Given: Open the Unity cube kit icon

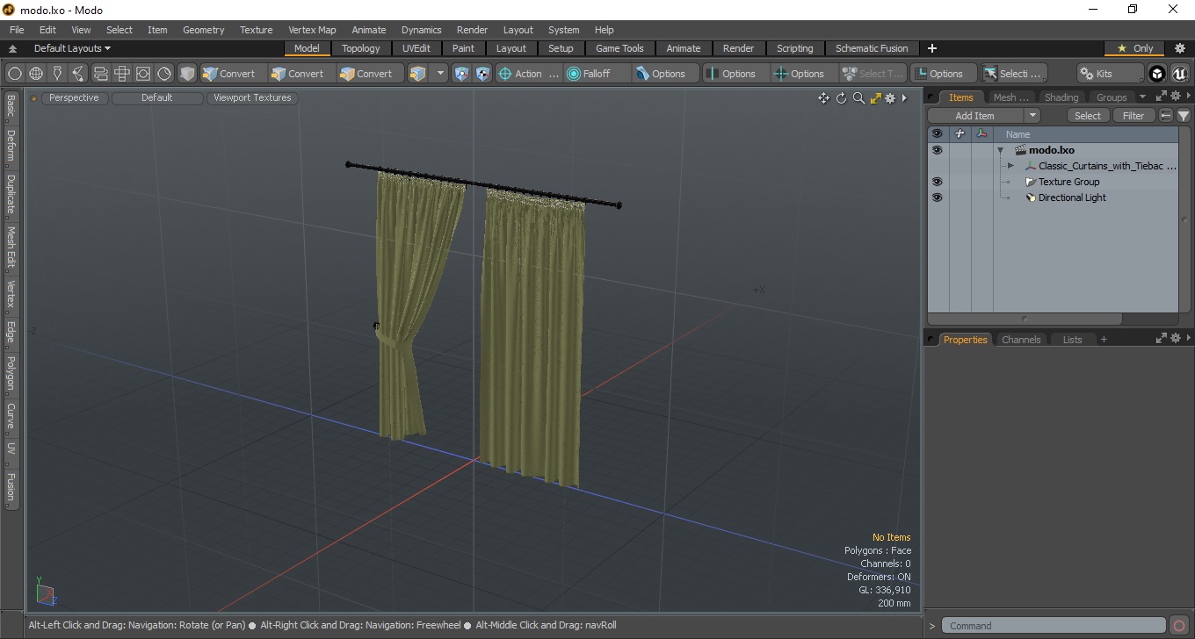Looking at the screenshot, I should click(1158, 74).
